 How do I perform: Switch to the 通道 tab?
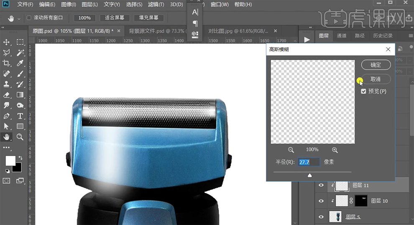click(x=342, y=36)
